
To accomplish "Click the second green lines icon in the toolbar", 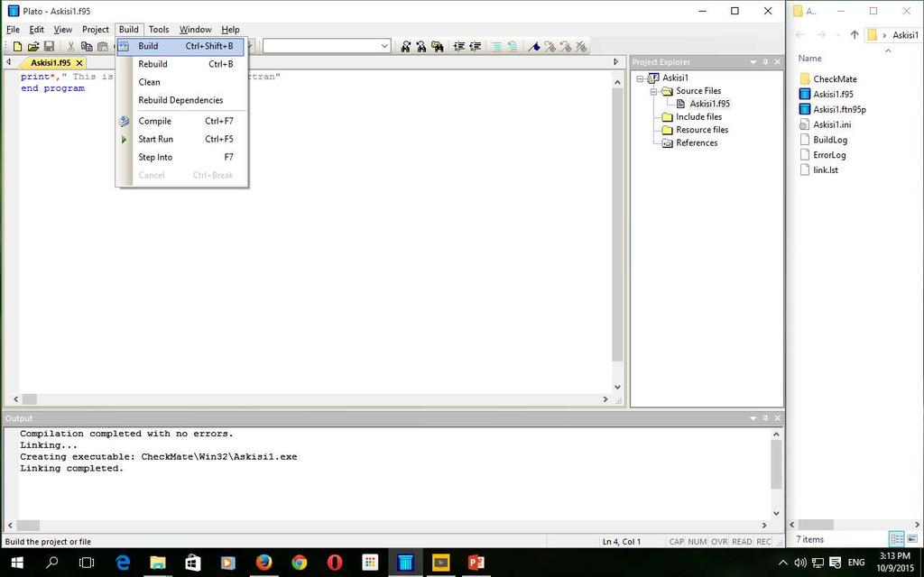I will 513,47.
